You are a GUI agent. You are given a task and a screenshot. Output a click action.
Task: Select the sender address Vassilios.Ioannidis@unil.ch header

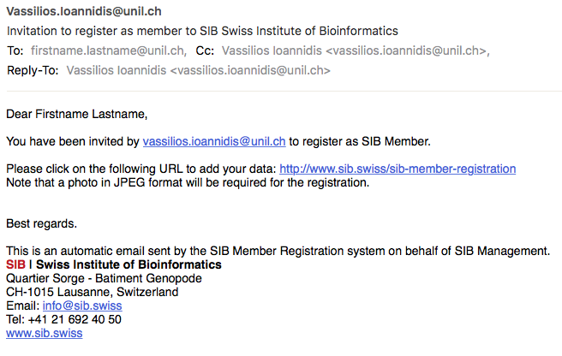pyautogui.click(x=84, y=11)
